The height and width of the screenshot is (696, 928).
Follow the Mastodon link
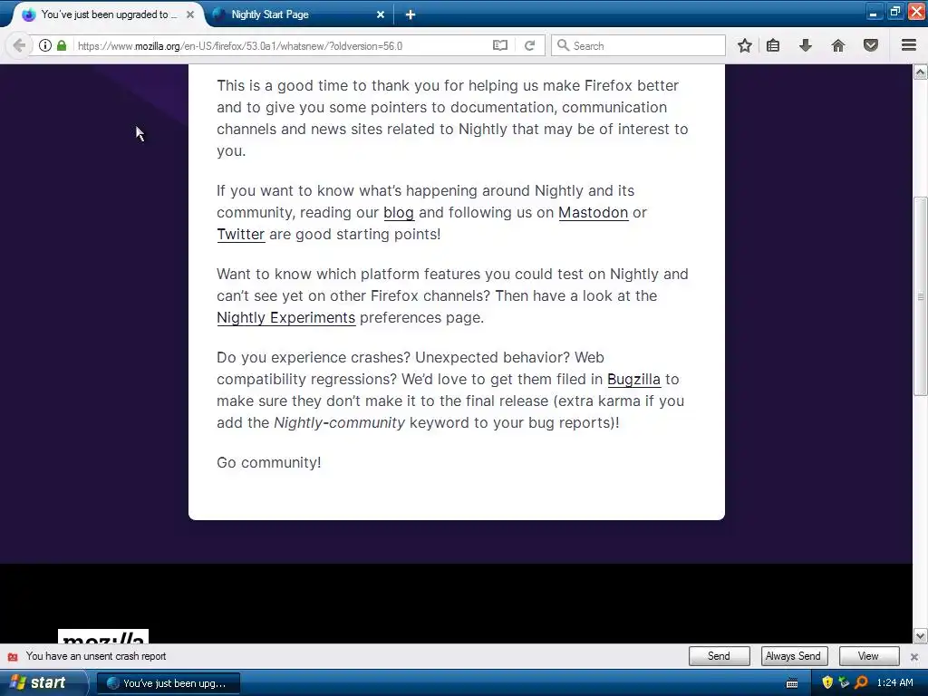tap(593, 212)
